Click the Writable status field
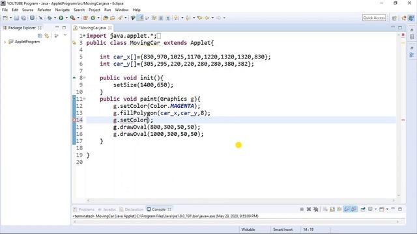Viewport: 417px width, 234px height. pyautogui.click(x=248, y=229)
